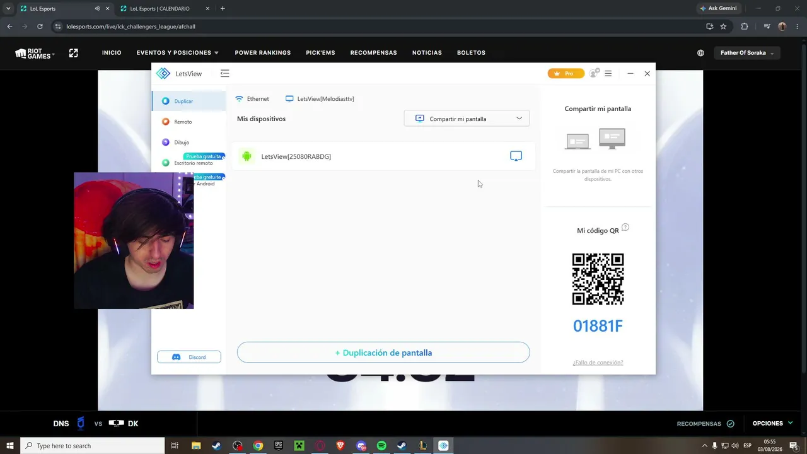The width and height of the screenshot is (807, 454).
Task: Click the install app icon in address bar
Action: [x=709, y=26]
